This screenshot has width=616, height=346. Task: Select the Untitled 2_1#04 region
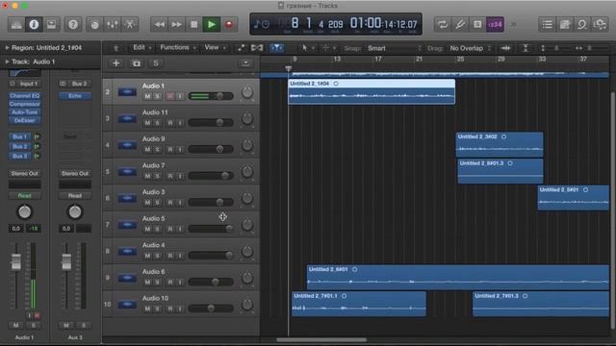[372, 92]
